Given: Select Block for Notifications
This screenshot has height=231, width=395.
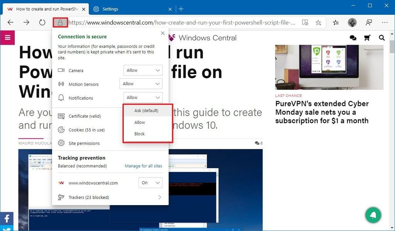Looking at the screenshot, I should coord(139,134).
